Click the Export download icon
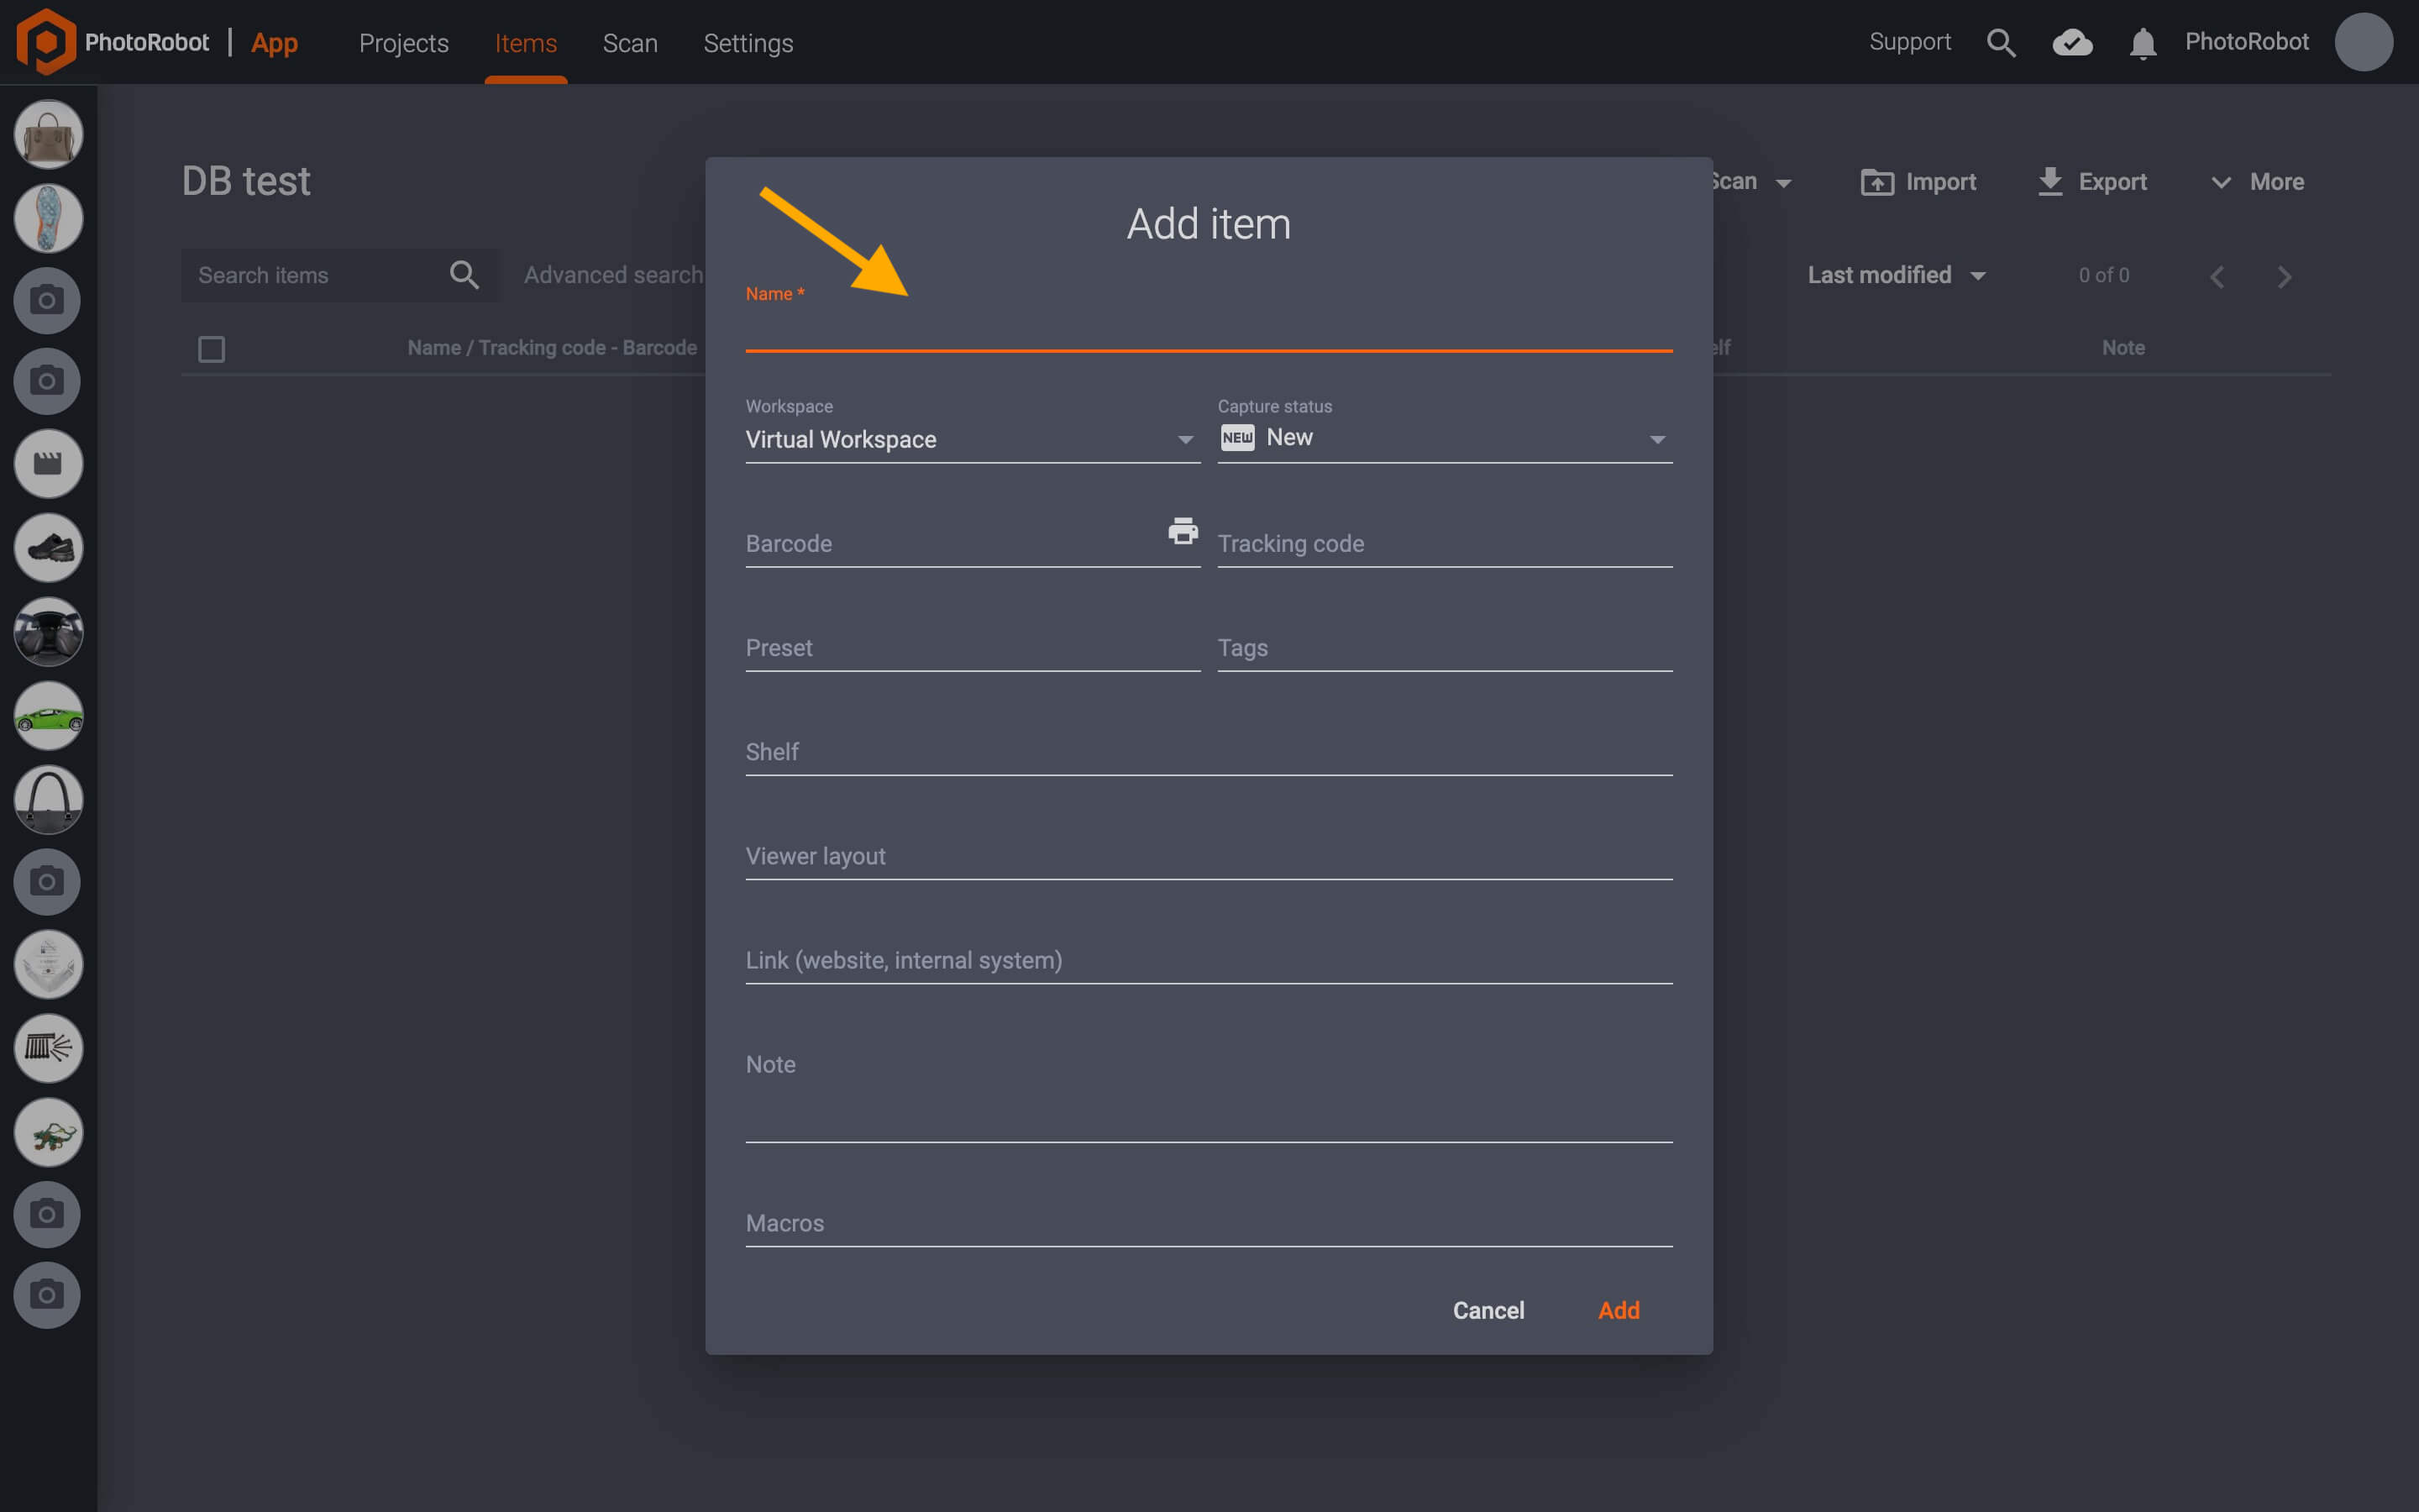The width and height of the screenshot is (2419, 1512). (x=2051, y=181)
